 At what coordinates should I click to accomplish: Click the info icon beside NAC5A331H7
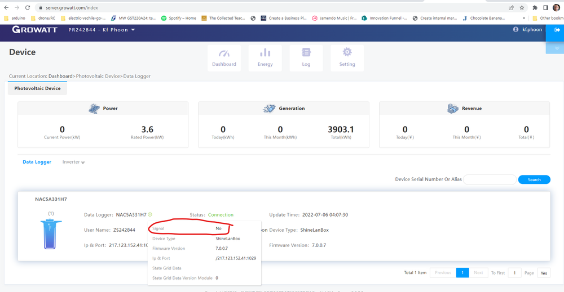pos(150,215)
